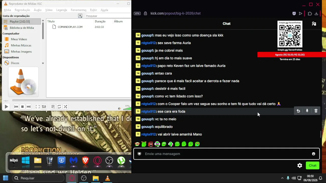Image resolution: width=326 pixels, height=183 pixels.
Task: Click the VLC cone album art
Action: tap(23, 82)
